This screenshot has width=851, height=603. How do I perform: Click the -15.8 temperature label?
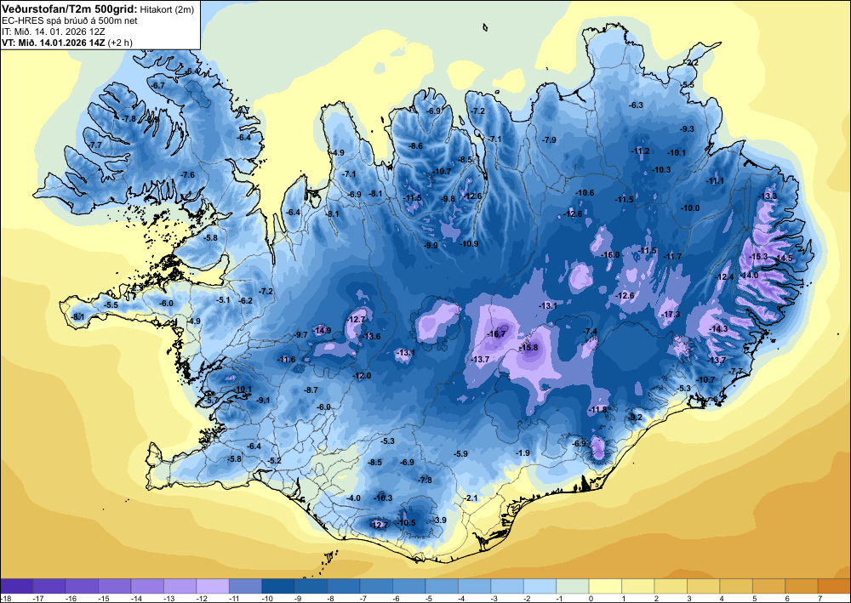point(528,348)
